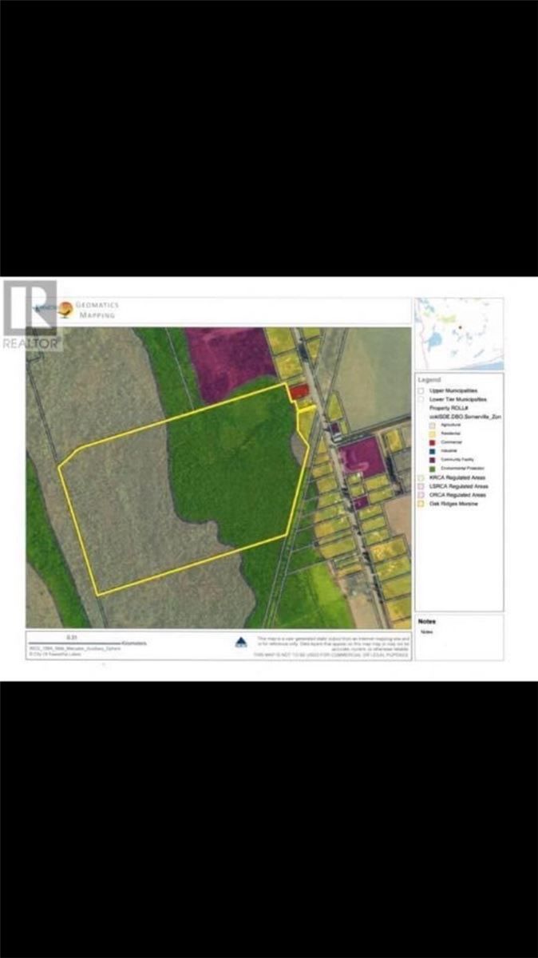Viewport: 538px width, 958px height.
Task: Click the Agricultural zoning color swatch
Action: pyautogui.click(x=433, y=426)
